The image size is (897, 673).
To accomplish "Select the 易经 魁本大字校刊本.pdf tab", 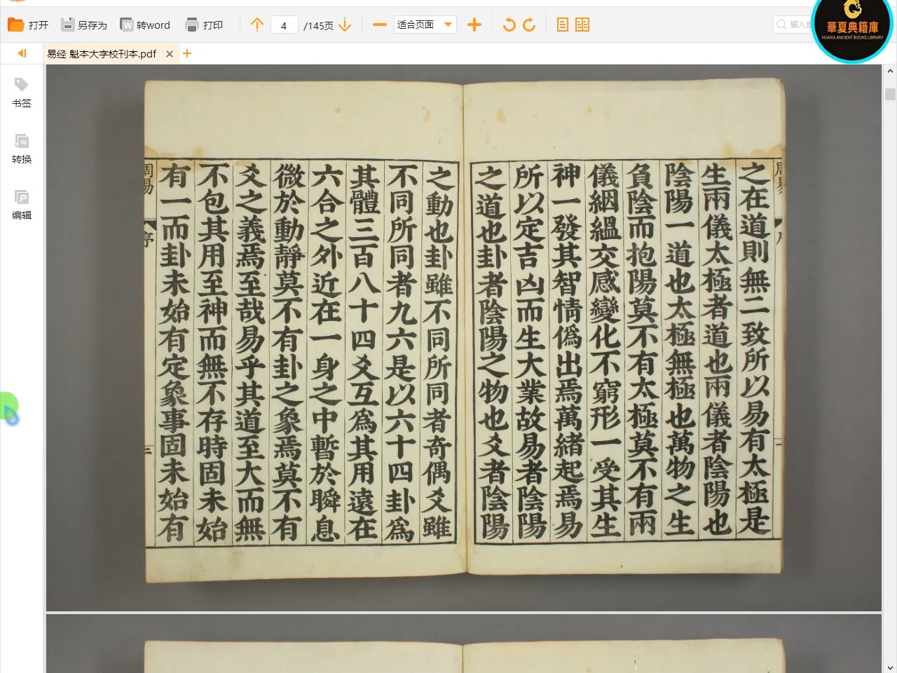I will click(102, 53).
